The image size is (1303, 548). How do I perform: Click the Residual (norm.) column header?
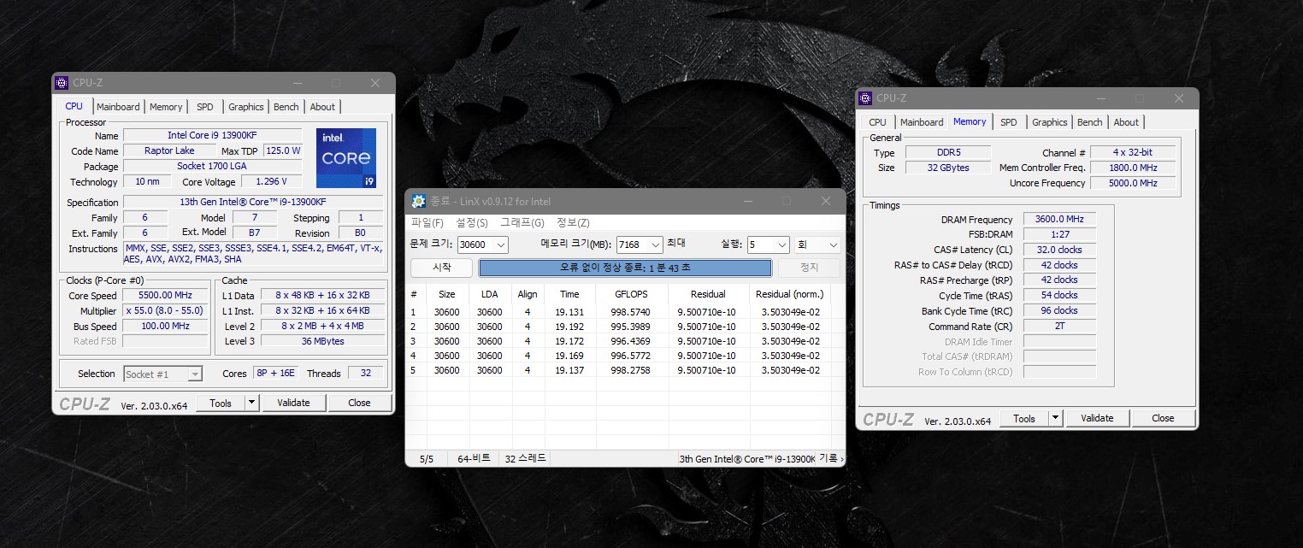(x=790, y=294)
